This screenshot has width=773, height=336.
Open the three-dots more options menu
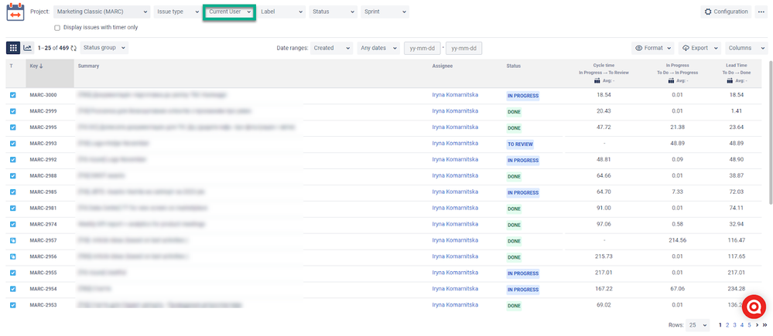point(761,12)
